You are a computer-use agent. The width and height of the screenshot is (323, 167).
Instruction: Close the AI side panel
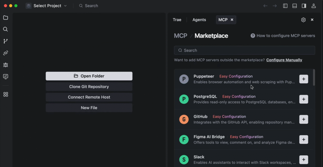pos(312,20)
